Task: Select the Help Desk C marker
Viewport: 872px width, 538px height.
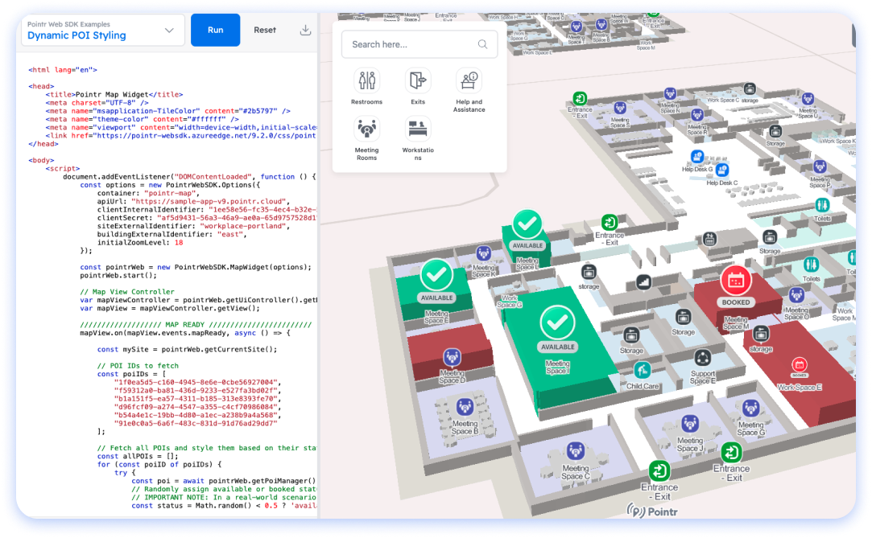Action: click(722, 170)
